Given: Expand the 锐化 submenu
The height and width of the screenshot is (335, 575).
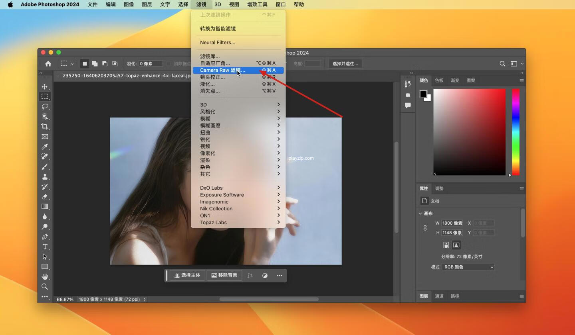Looking at the screenshot, I should coord(238,139).
